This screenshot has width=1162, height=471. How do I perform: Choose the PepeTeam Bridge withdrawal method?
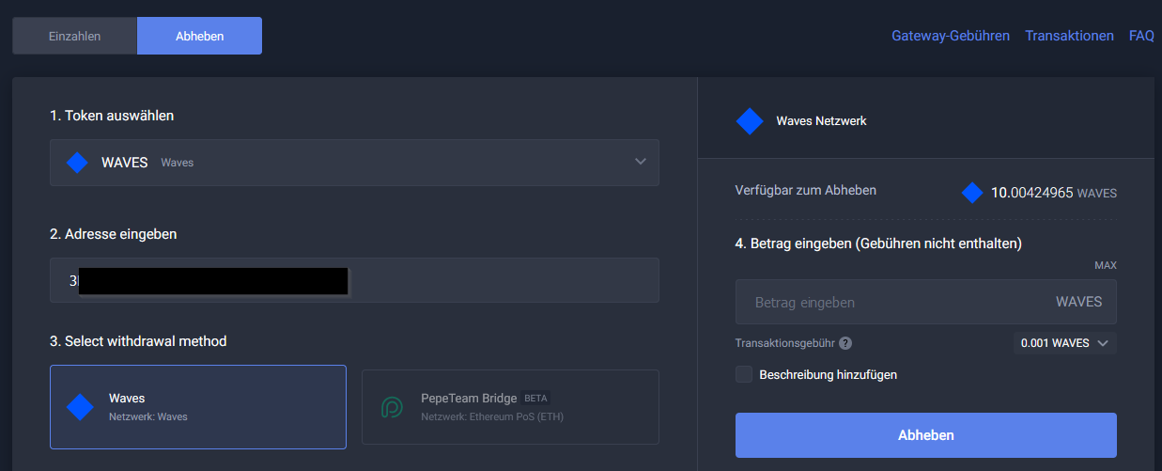(x=510, y=406)
